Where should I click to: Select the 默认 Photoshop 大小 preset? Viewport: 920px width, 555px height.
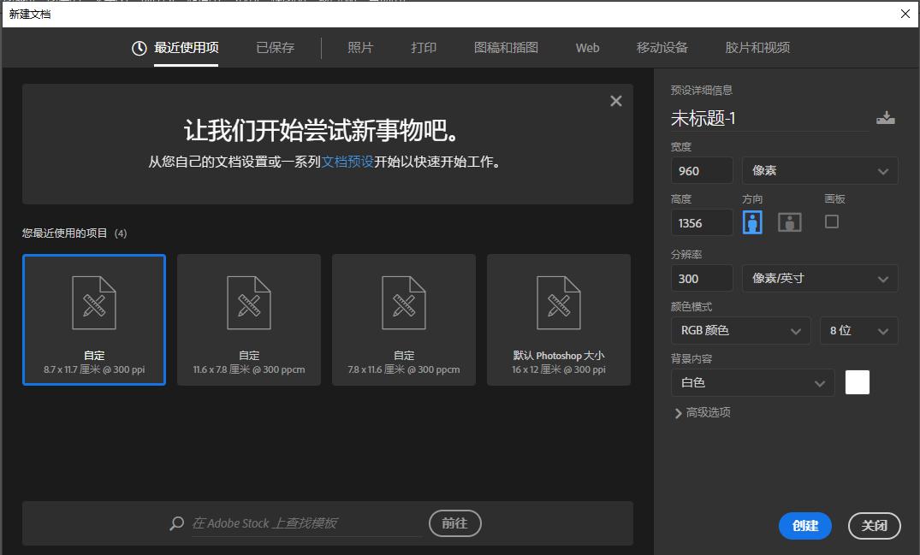tap(558, 320)
